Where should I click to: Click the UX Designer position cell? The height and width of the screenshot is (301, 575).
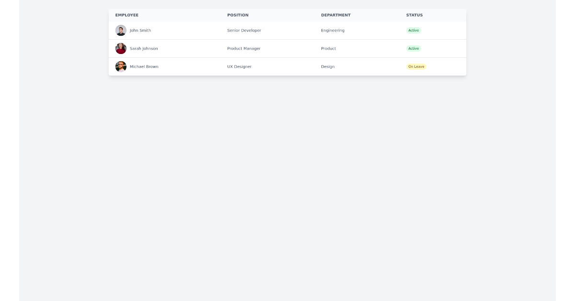tap(239, 66)
